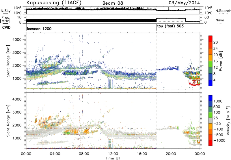
Task: Select the N.Search legend label
Action: click(x=223, y=11)
